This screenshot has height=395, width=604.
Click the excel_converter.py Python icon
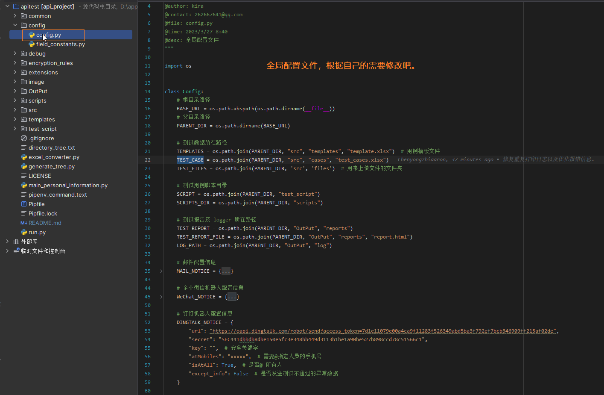pos(24,157)
